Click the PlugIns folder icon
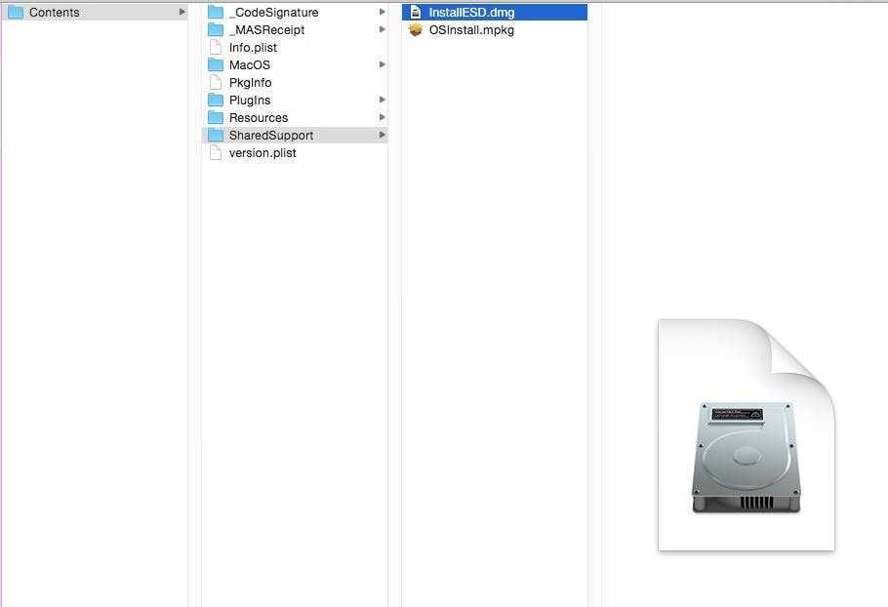Screen dimensions: 888x607 216,100
